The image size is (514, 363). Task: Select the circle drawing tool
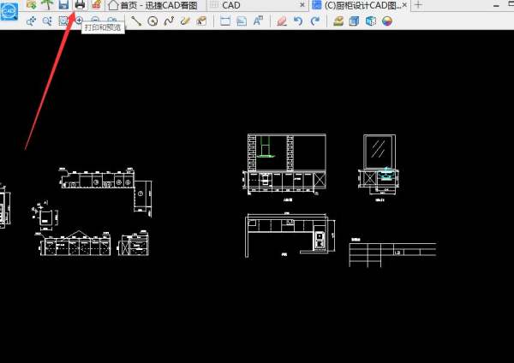pos(152,21)
